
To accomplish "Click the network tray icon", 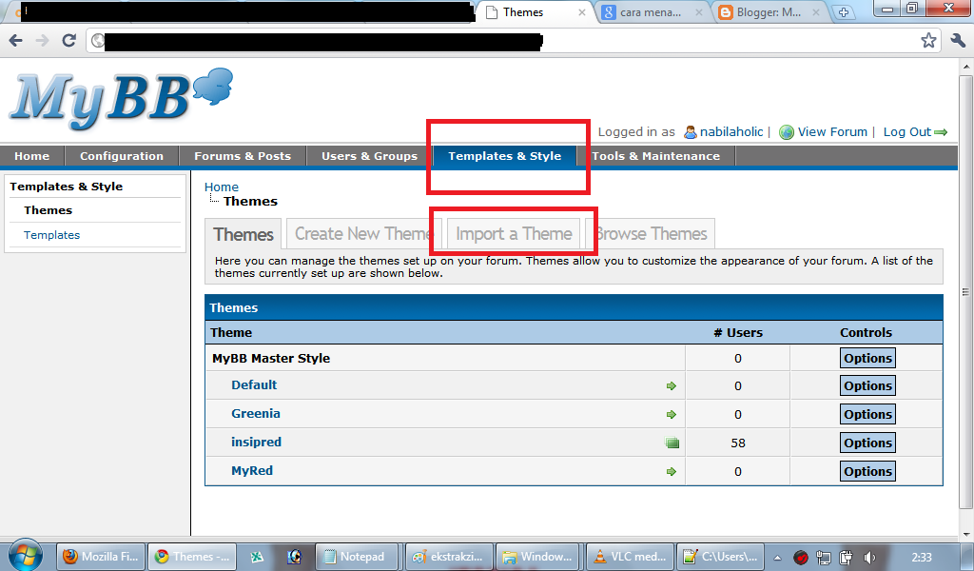I will 824,558.
